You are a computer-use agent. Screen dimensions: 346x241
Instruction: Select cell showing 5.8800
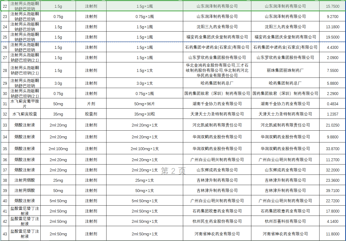coord(332,83)
